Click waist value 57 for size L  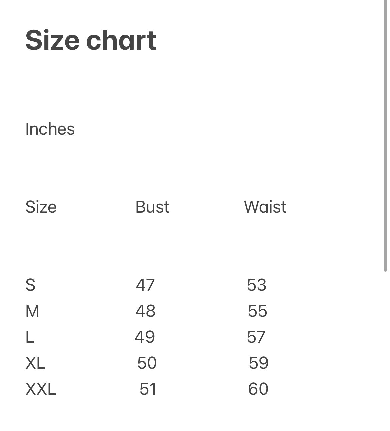pos(256,337)
